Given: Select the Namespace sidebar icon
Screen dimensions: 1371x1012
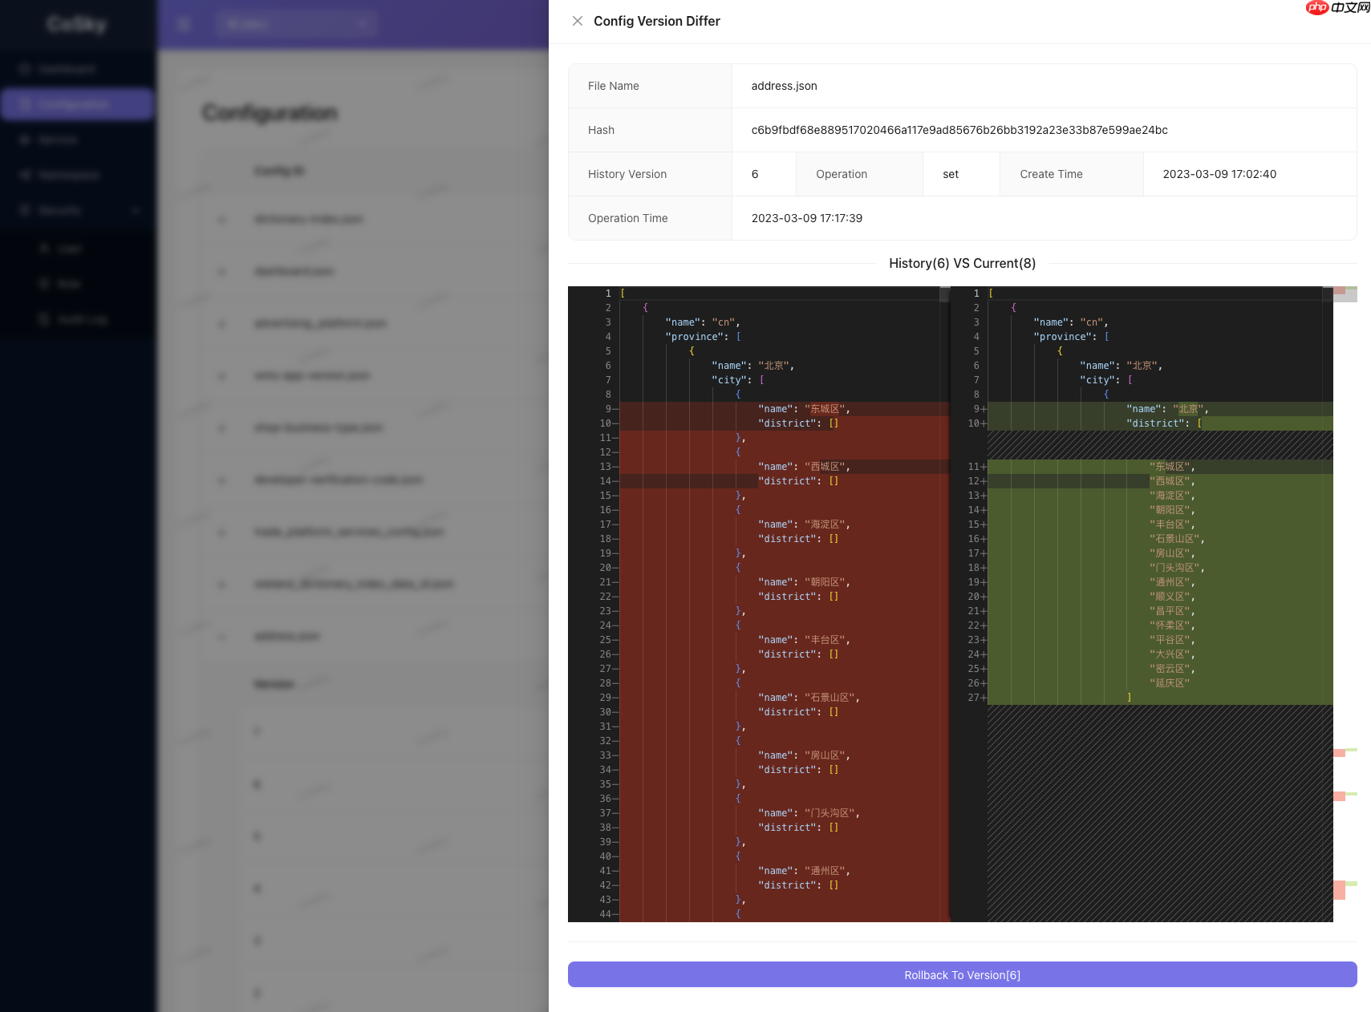Looking at the screenshot, I should [26, 175].
